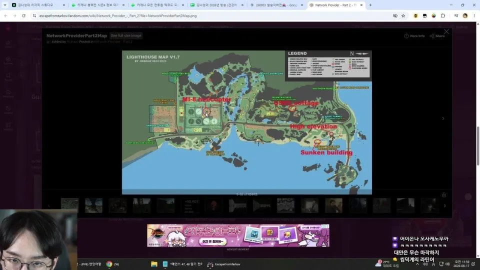The height and width of the screenshot is (270, 480).
Task: Close the Network Provider - Part 2 tab
Action: coord(361,5)
